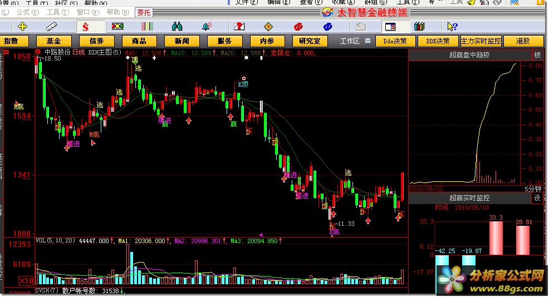
Task: Open the 研究室 tab
Action: (310, 41)
